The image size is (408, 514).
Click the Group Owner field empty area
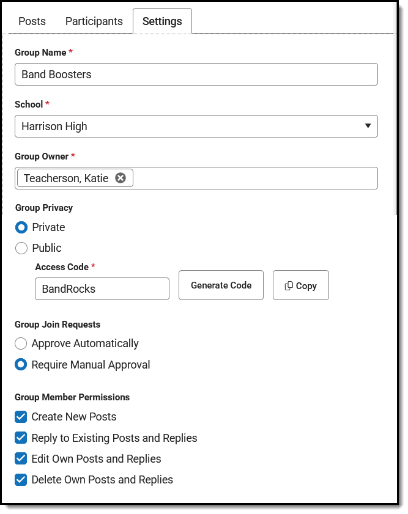[254, 178]
